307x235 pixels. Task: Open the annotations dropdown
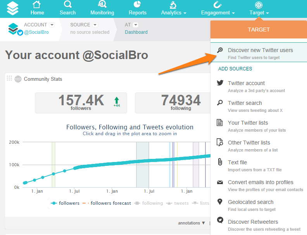[191, 223]
